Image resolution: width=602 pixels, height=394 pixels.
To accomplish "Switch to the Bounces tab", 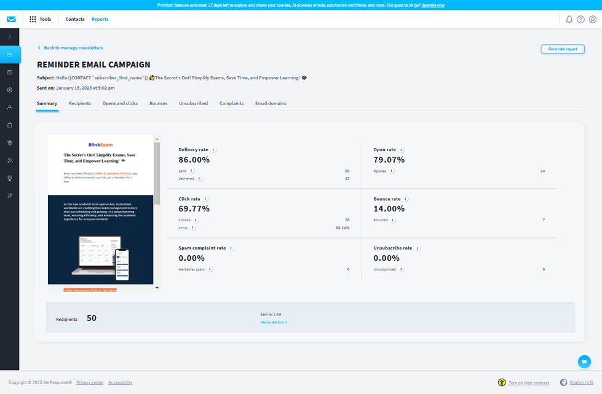I will tap(158, 104).
